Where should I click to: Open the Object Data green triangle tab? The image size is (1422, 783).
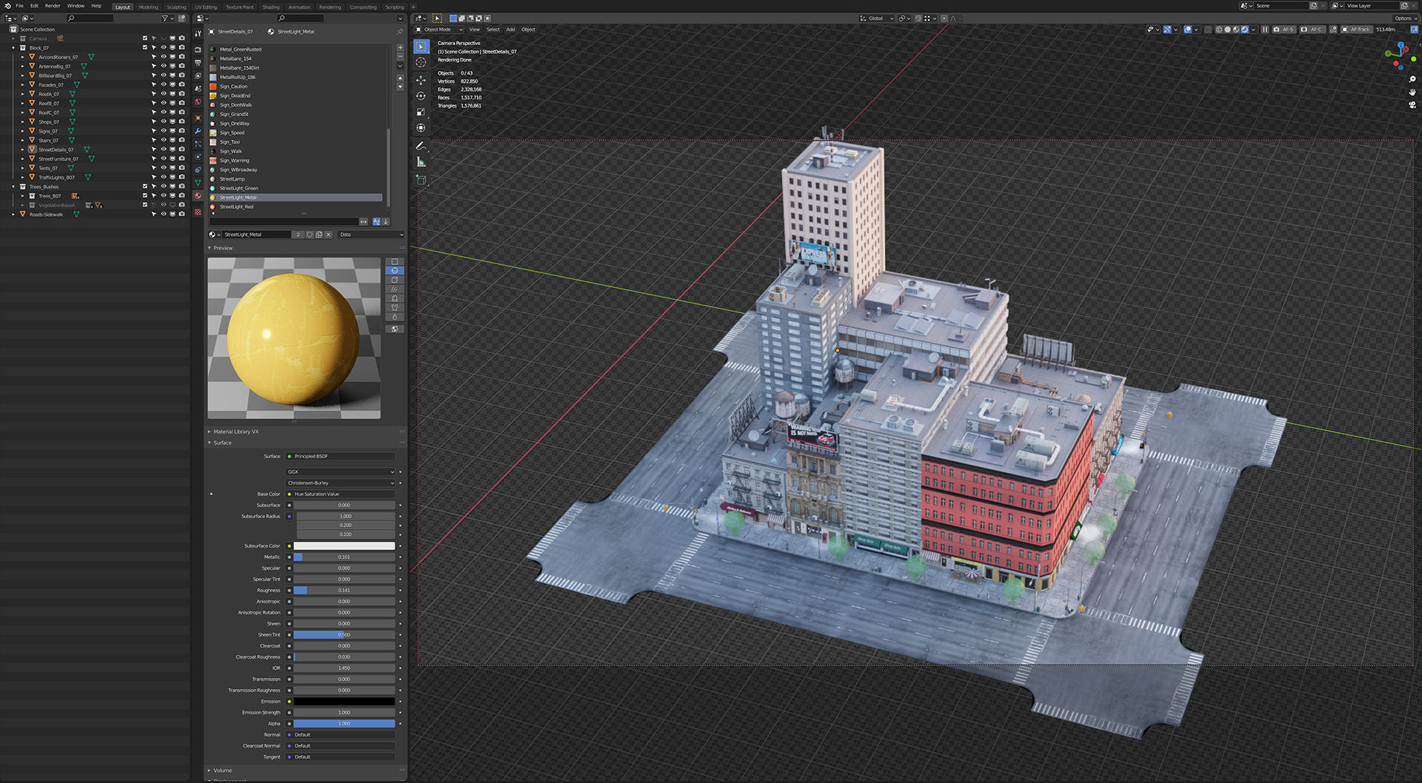point(198,183)
